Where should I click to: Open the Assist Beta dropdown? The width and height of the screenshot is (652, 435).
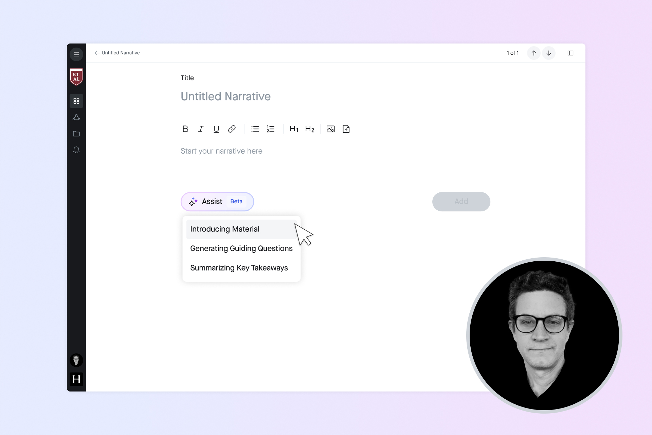click(217, 202)
